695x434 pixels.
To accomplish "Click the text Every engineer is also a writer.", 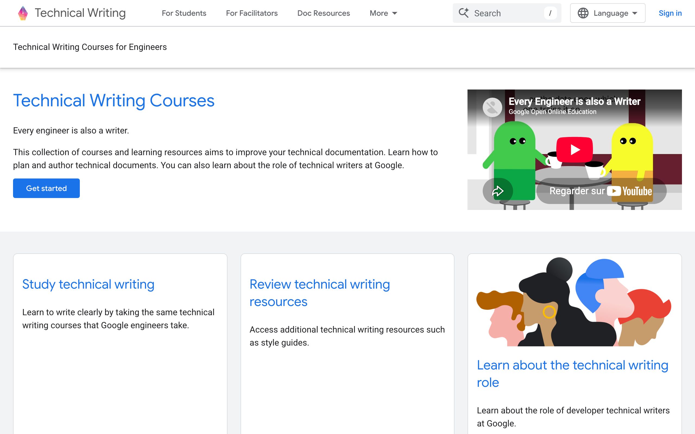I will [x=71, y=130].
